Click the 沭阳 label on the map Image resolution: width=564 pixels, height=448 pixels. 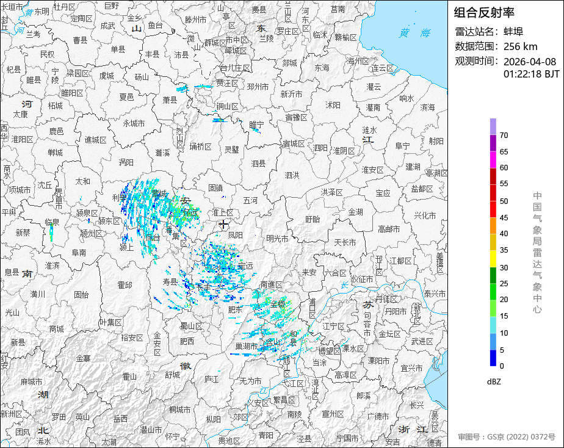coord(333,105)
